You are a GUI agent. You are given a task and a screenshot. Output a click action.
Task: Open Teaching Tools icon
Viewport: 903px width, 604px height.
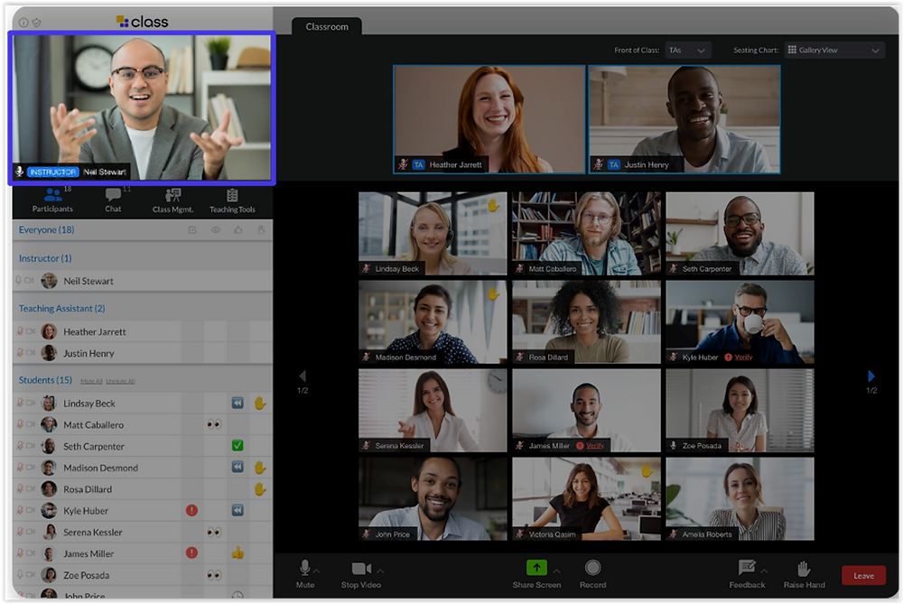pyautogui.click(x=232, y=195)
